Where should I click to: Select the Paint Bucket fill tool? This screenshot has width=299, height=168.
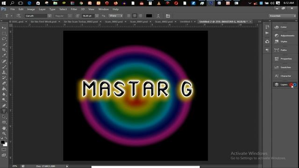click(x=4, y=89)
